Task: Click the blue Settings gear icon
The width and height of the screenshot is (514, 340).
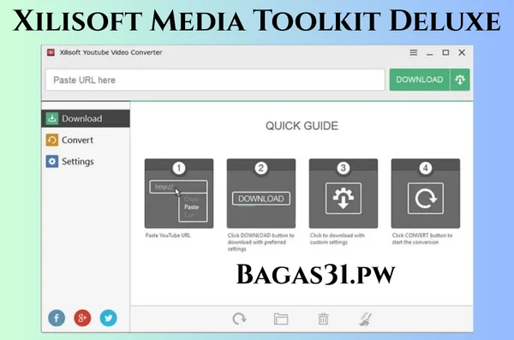Action: click(x=52, y=161)
